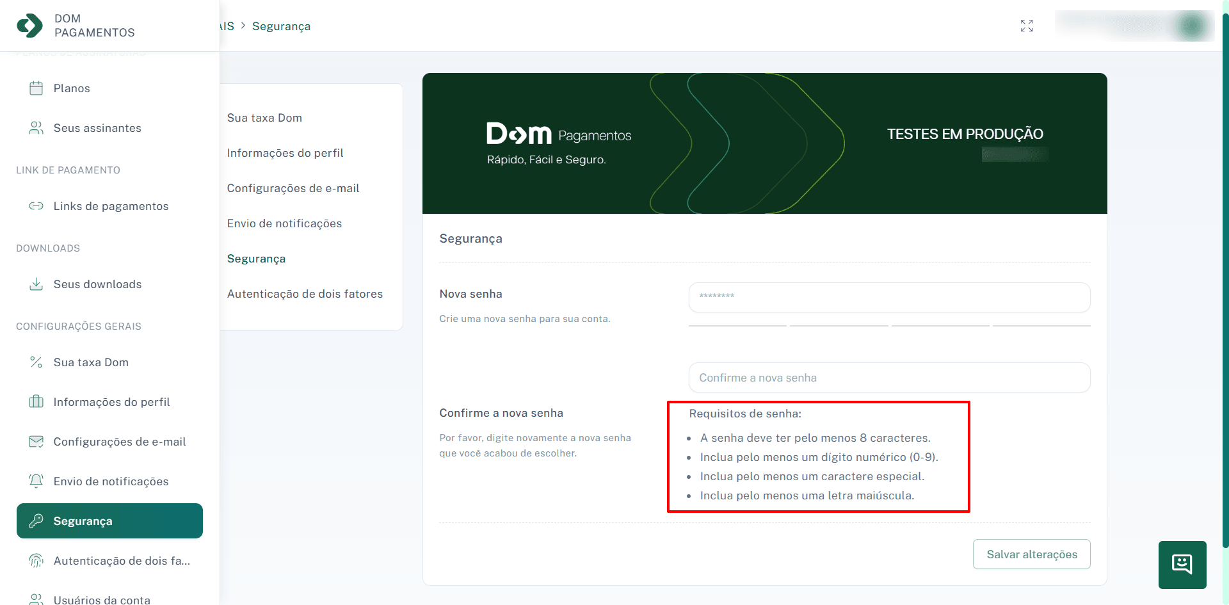Select the Sua taxa Dom percent icon

36,362
